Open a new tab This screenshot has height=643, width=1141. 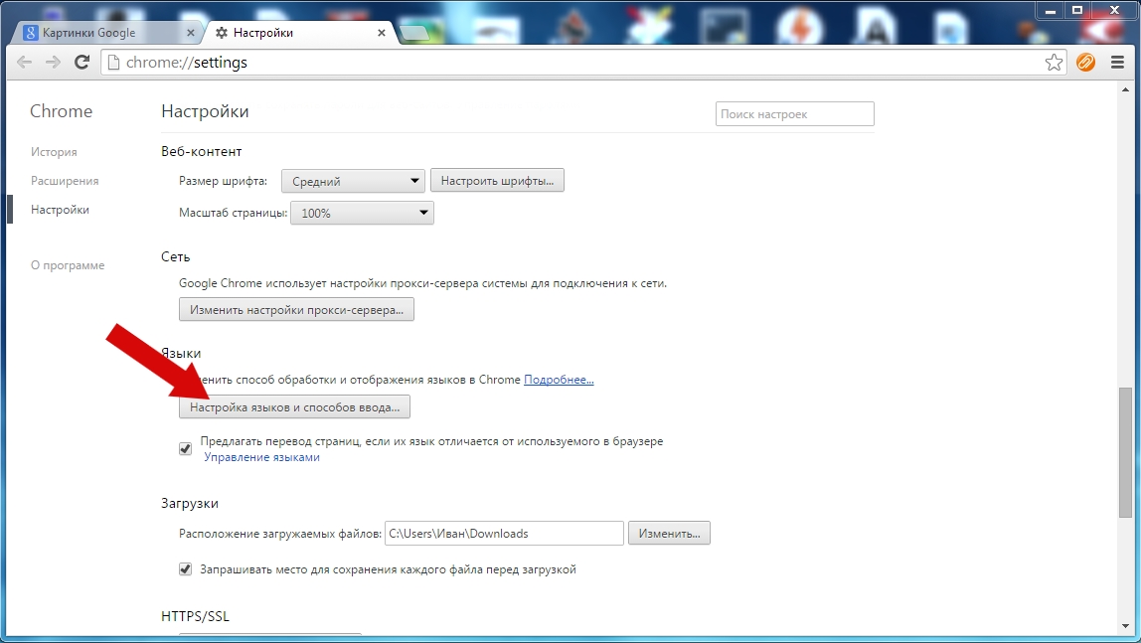pos(414,33)
